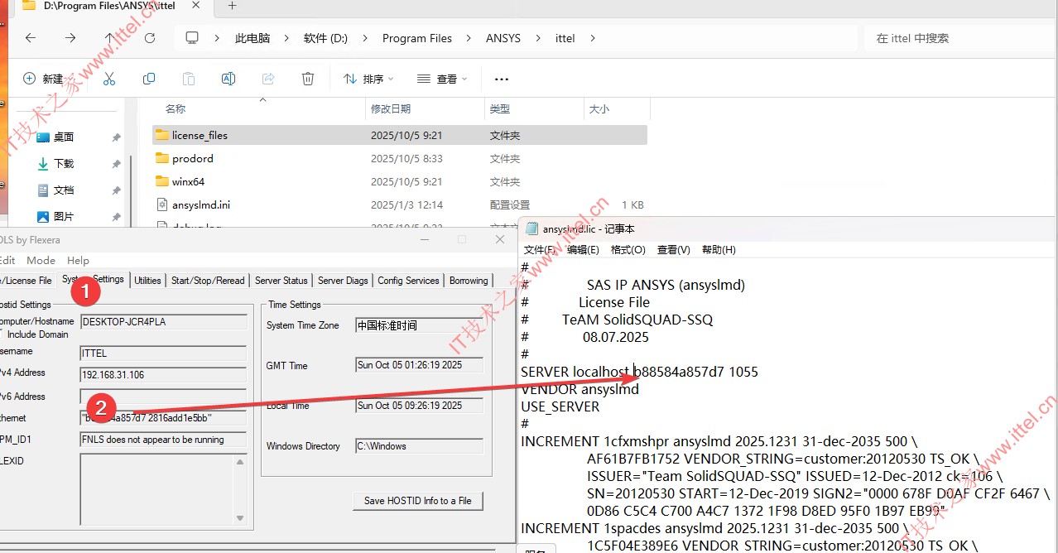The width and height of the screenshot is (1058, 553).
Task: Click the Cut scissors icon
Action: (x=108, y=79)
